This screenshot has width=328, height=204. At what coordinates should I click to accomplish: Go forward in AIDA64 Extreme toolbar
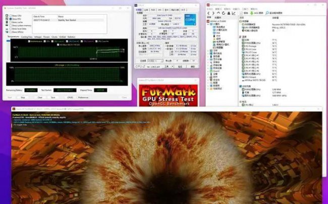213,13
